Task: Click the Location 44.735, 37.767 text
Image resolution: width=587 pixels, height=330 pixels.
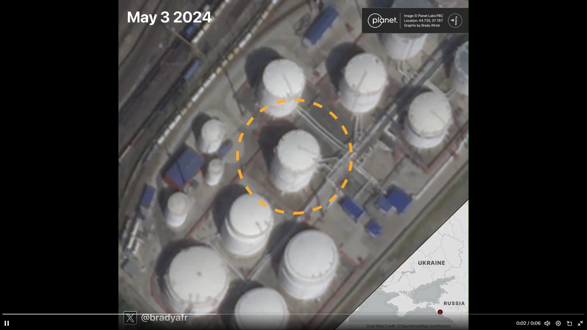Action: coord(423,20)
